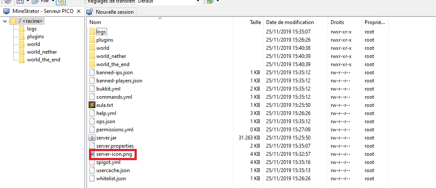The height and width of the screenshot is (188, 436).
Task: Open the Réglages de transfert dropdown
Action: coord(198,2)
